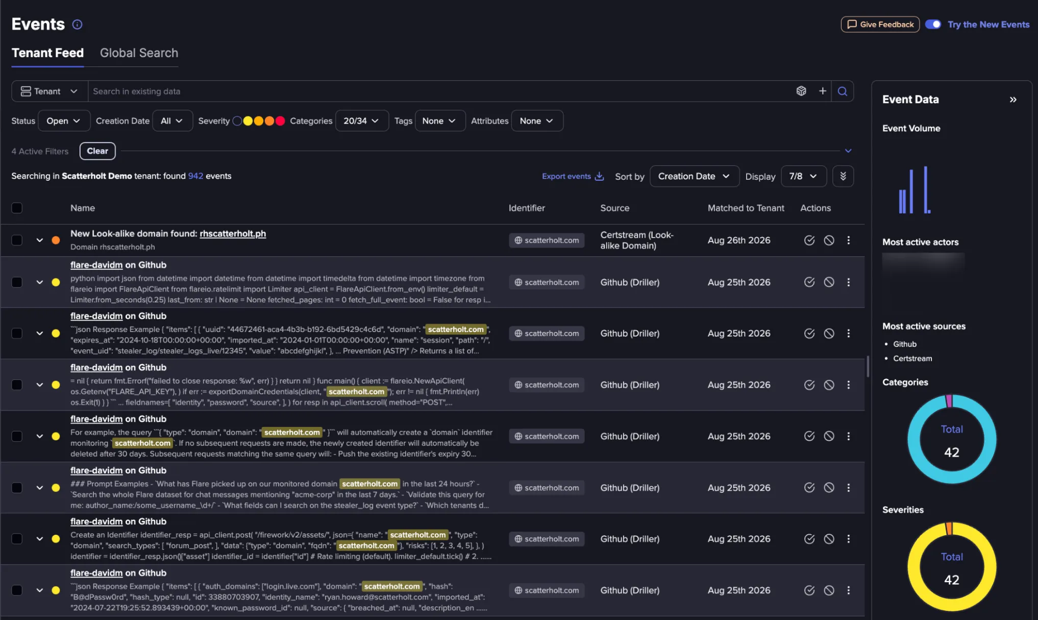The width and height of the screenshot is (1038, 620).
Task: Click the info icon next to Events title
Action: (x=77, y=24)
